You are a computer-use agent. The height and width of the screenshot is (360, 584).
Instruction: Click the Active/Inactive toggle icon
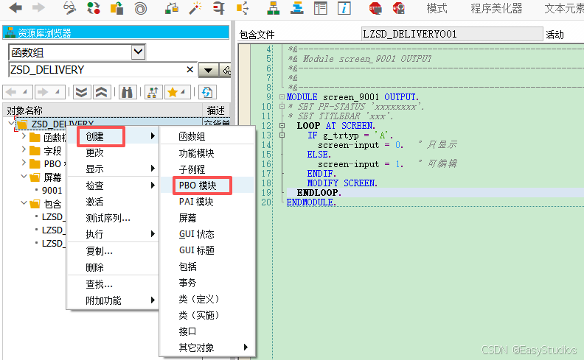(93, 8)
